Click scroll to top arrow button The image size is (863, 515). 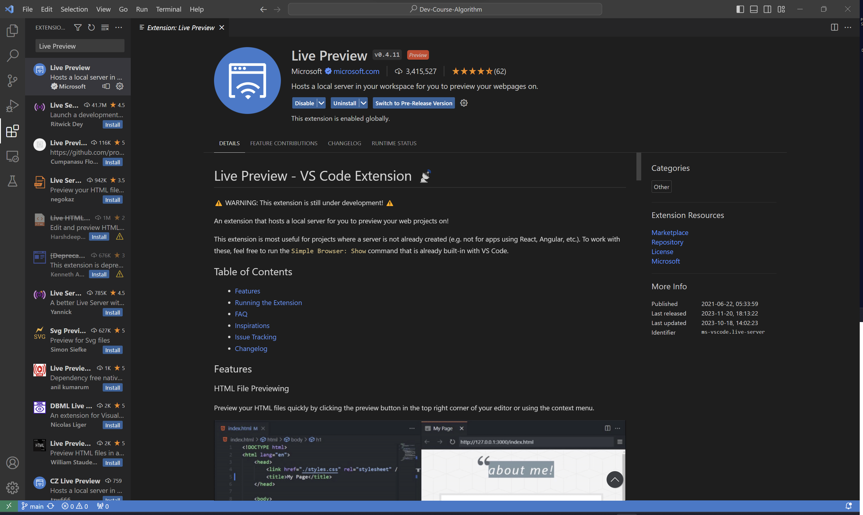[615, 480]
